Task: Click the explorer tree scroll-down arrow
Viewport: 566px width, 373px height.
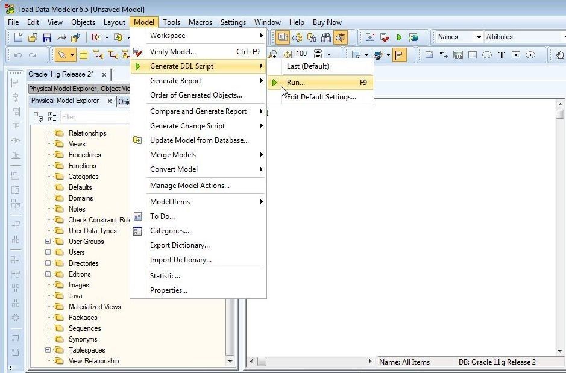Action: point(230,361)
